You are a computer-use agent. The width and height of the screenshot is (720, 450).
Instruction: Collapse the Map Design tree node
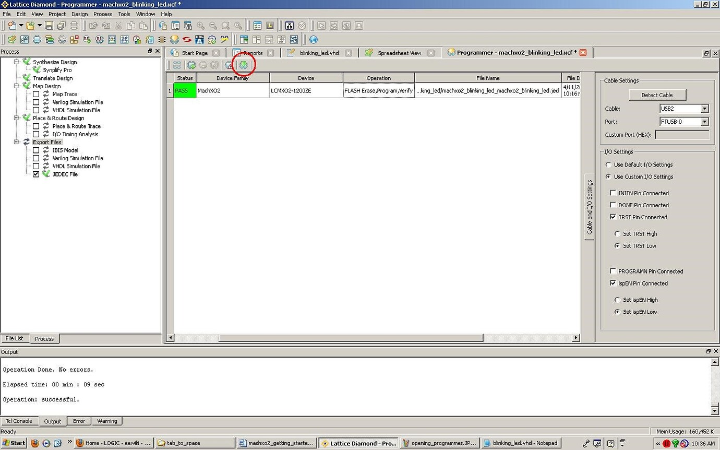pyautogui.click(x=16, y=86)
